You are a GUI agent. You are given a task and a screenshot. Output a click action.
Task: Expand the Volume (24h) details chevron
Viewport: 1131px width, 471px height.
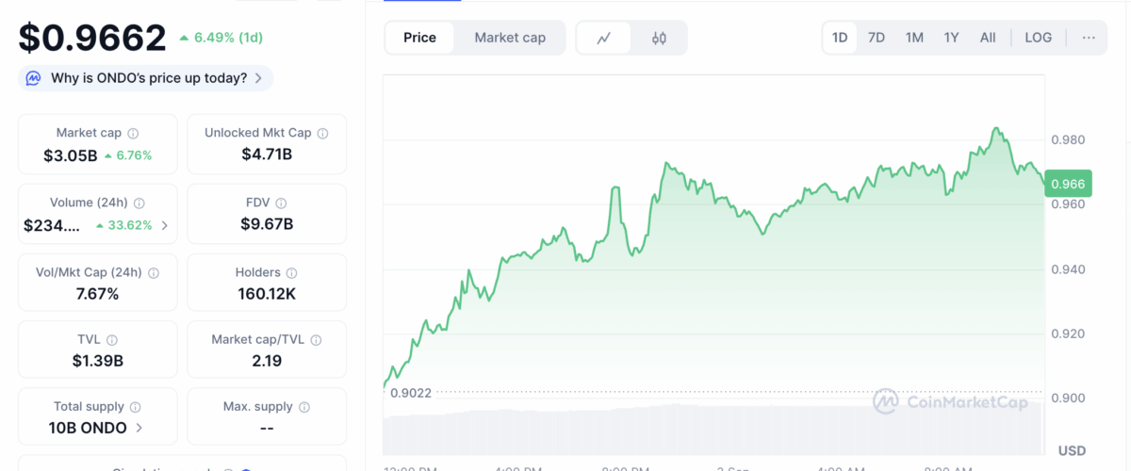(x=165, y=225)
